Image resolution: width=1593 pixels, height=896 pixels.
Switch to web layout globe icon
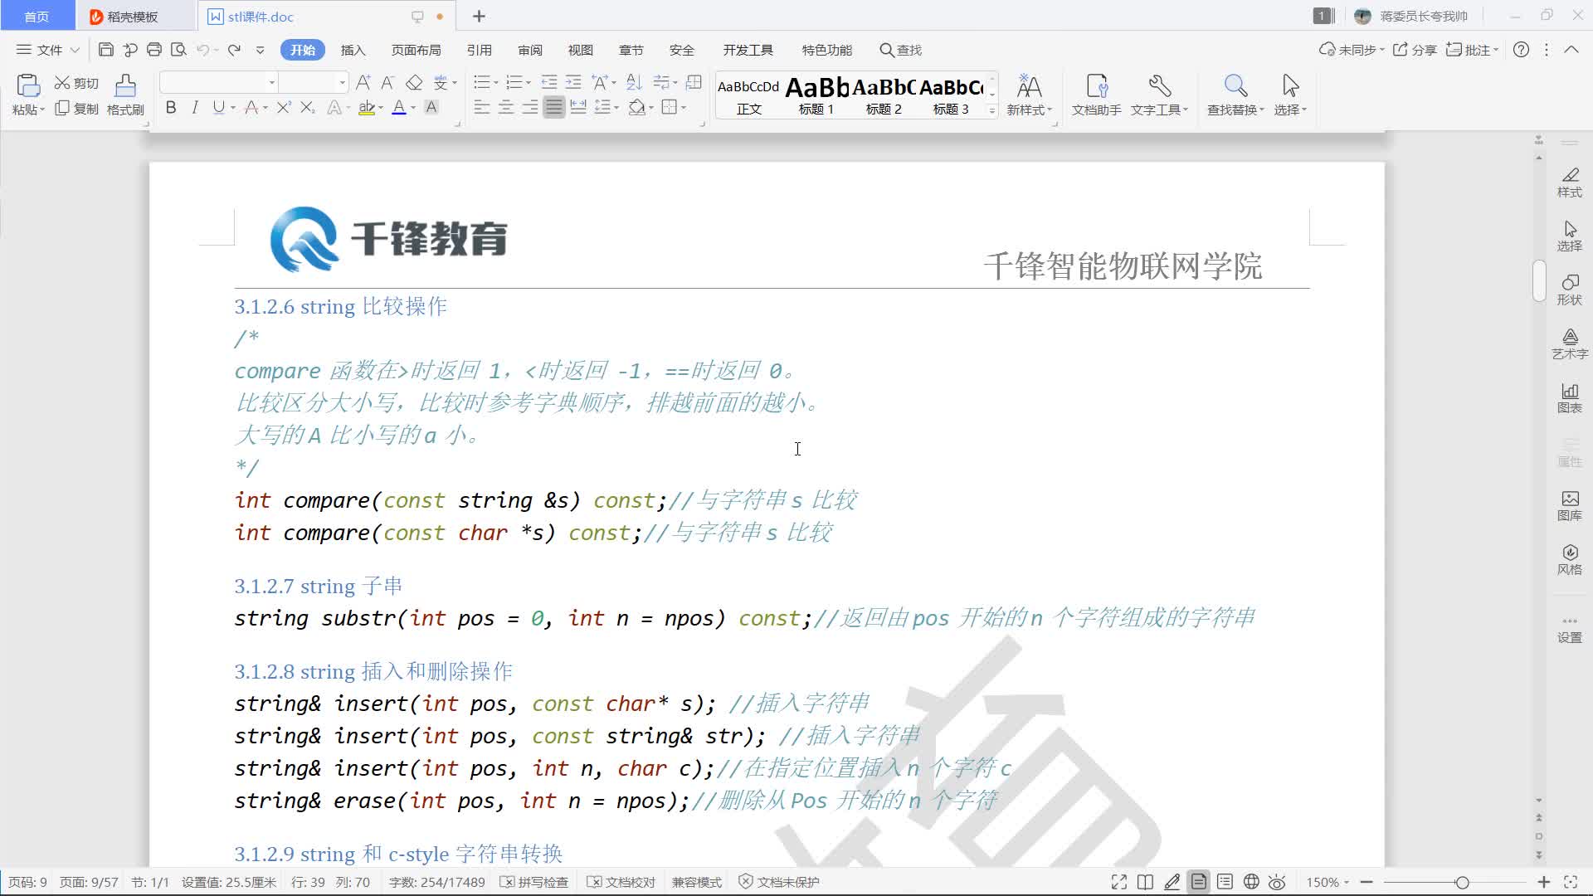(1251, 882)
